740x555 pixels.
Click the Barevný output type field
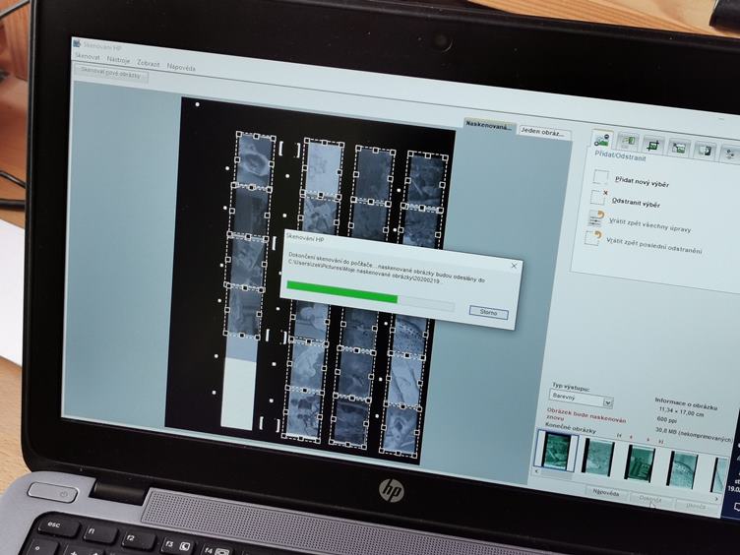coord(581,399)
